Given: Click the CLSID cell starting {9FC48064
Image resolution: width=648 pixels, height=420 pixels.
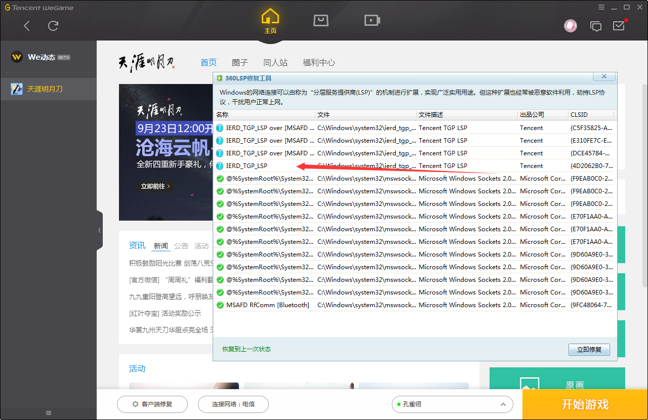Looking at the screenshot, I should click(591, 305).
